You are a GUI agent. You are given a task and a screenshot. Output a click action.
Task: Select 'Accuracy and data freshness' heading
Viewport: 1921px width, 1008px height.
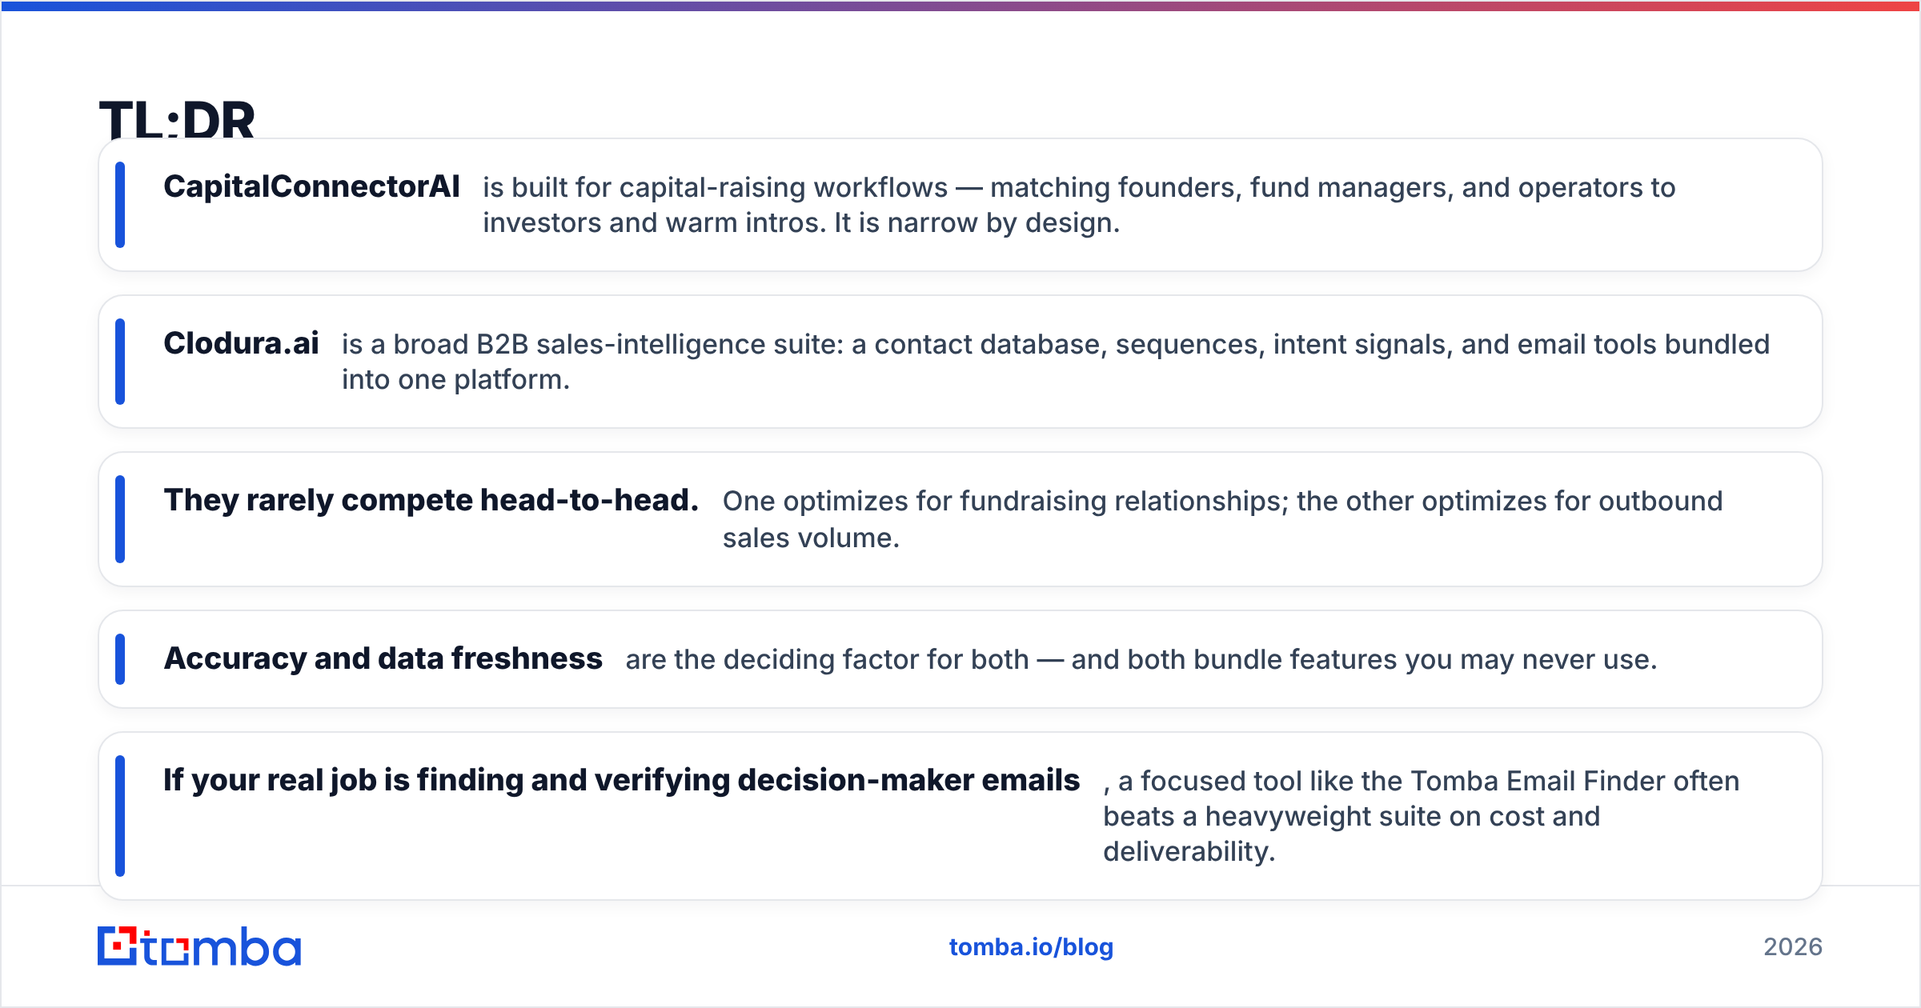pos(383,658)
